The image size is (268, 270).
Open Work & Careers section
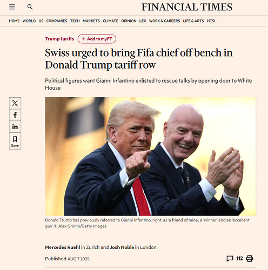164,21
